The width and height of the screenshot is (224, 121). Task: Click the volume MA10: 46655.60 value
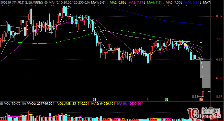129,104
